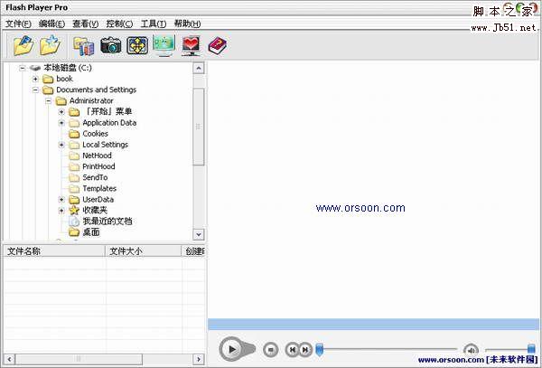542x368 pixels.
Task: Go to the next frame button
Action: [305, 350]
